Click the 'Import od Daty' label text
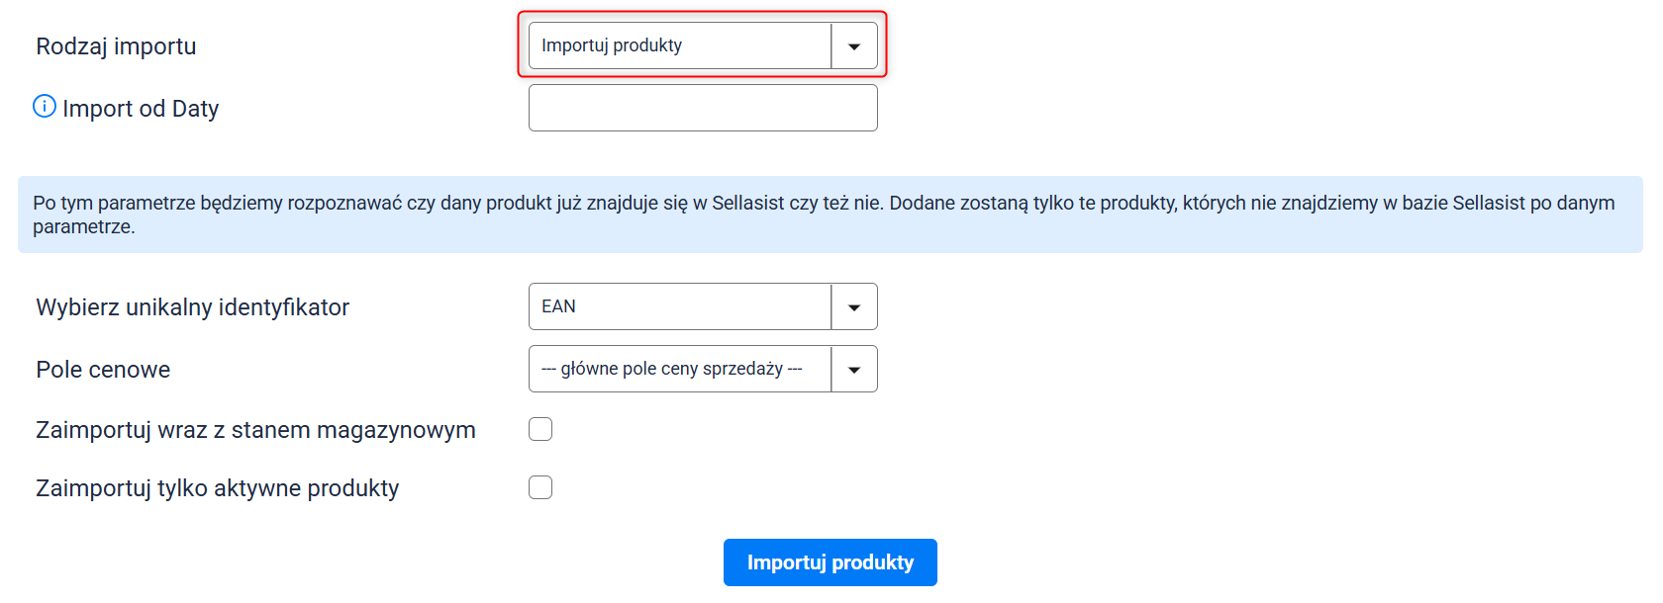 click(x=141, y=109)
